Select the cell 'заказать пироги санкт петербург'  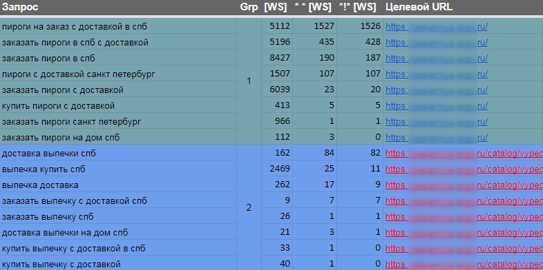(x=118, y=121)
